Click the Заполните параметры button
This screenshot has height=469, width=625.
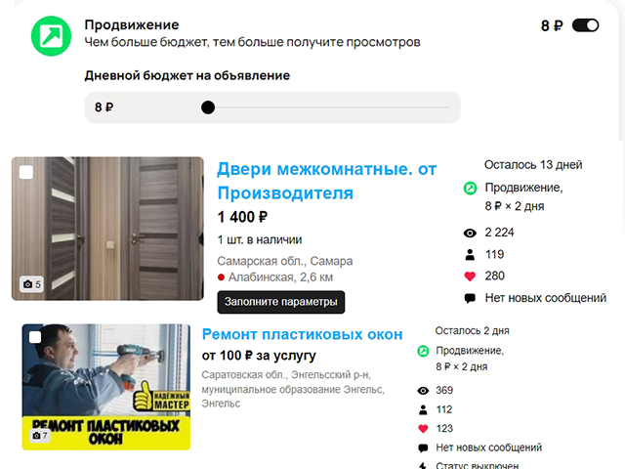pos(281,302)
